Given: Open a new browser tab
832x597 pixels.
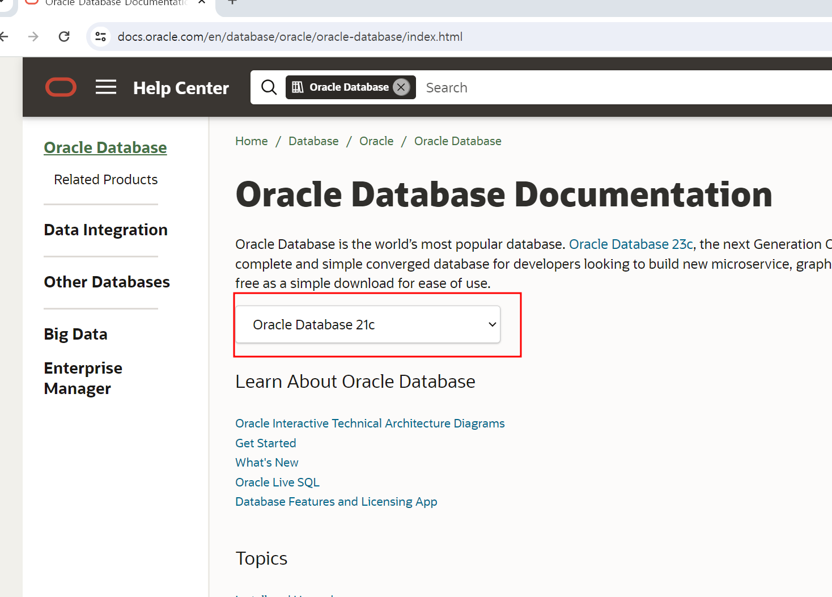Looking at the screenshot, I should 232,2.
